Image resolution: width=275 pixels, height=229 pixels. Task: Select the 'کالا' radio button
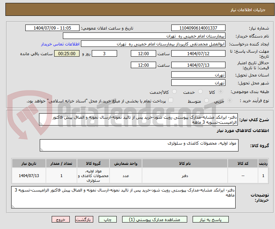[229, 92]
